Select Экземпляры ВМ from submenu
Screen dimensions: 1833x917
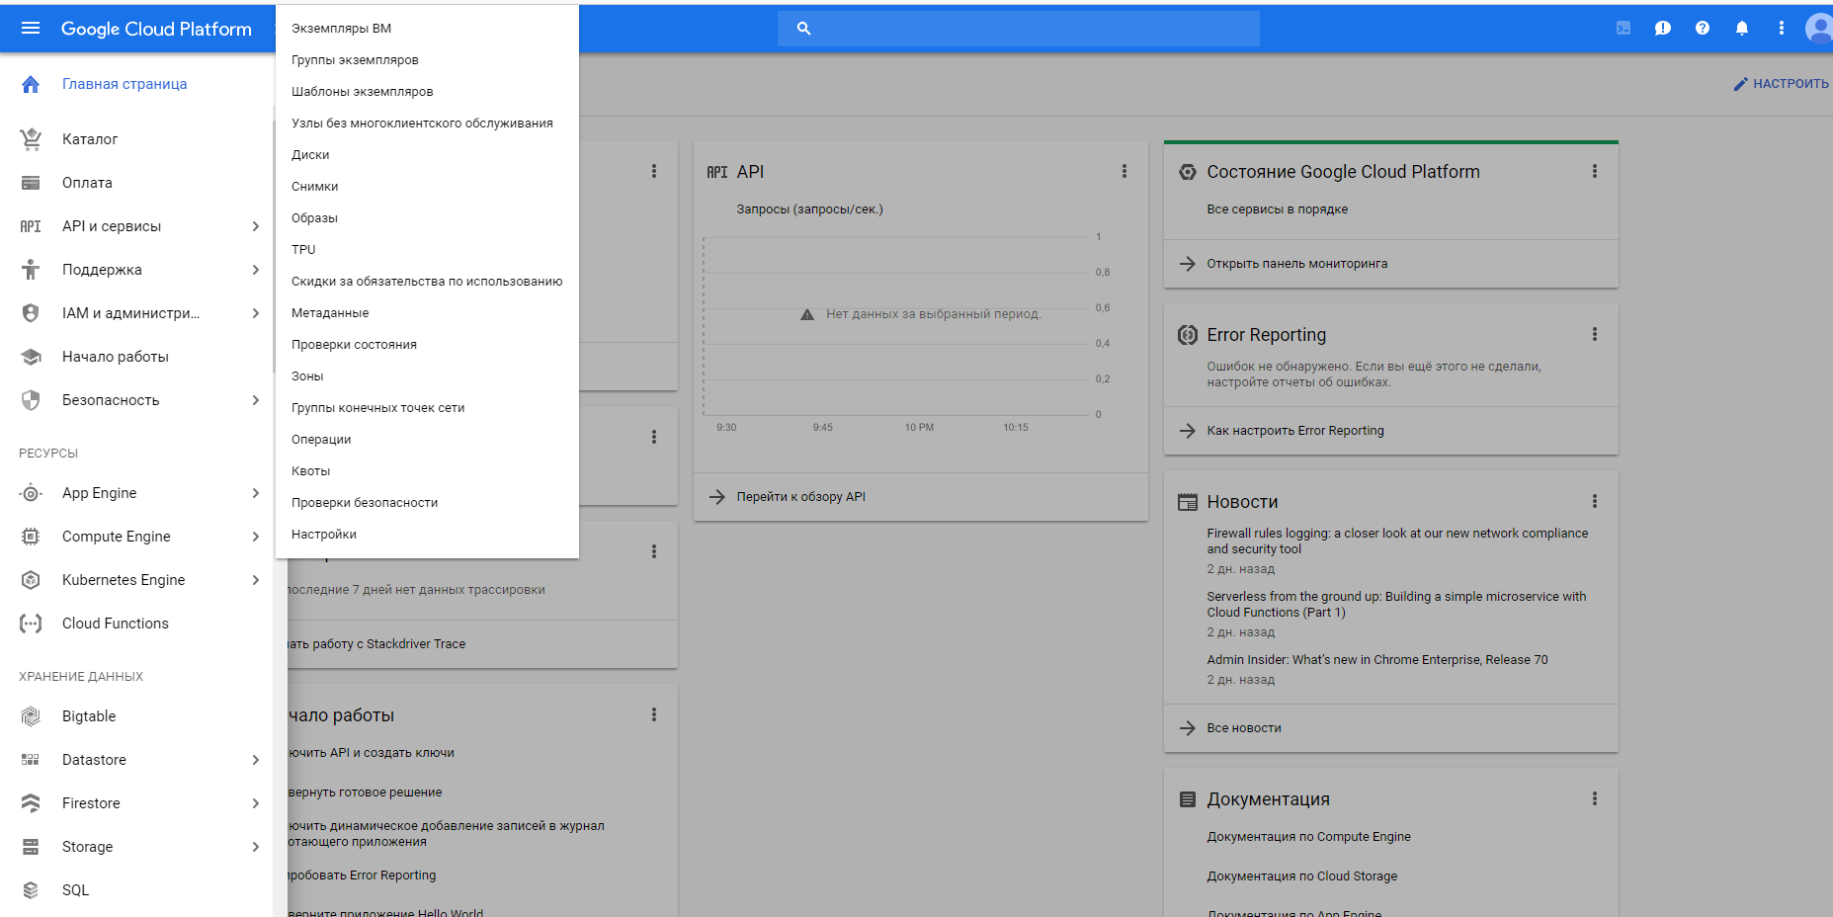pyautogui.click(x=427, y=29)
